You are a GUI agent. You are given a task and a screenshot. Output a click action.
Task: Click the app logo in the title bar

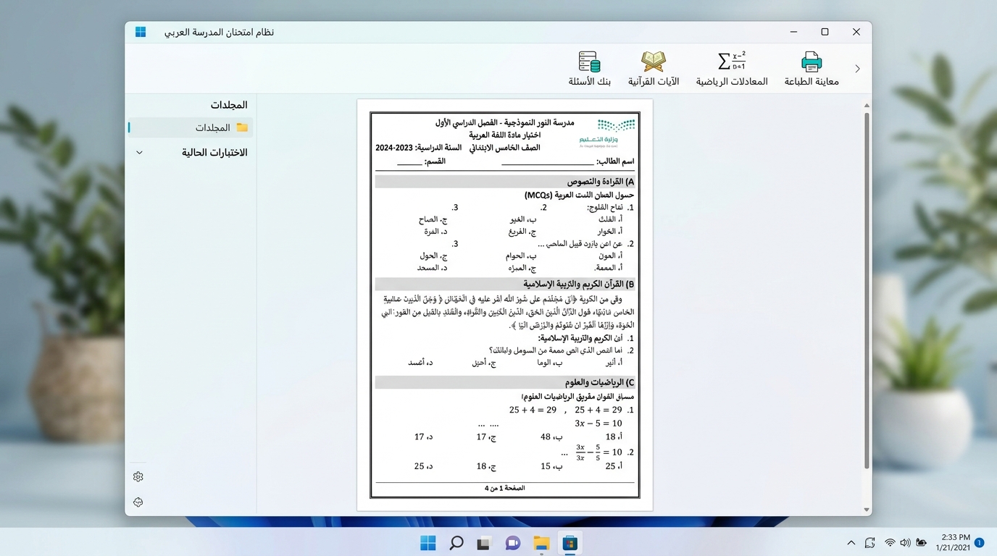141,32
